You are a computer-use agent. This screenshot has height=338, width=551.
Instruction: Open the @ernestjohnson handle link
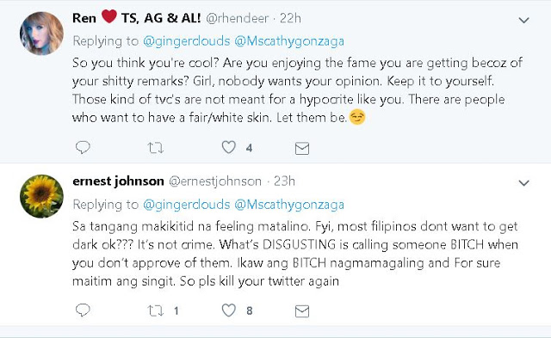[x=215, y=181]
